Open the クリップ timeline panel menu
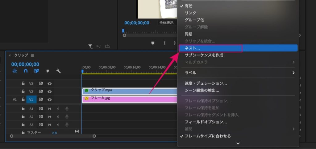This screenshot has height=149, width=316. 32,55
